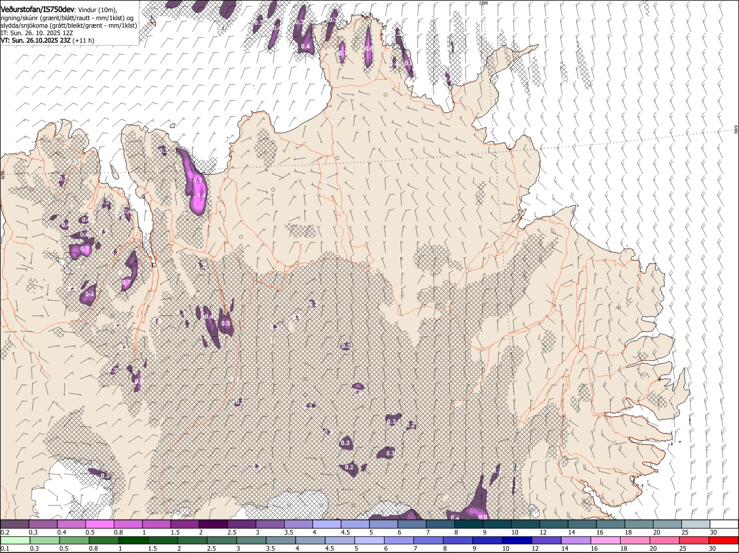Click the red 25–30 rain legend swatch
739x553 pixels.
tap(695, 540)
